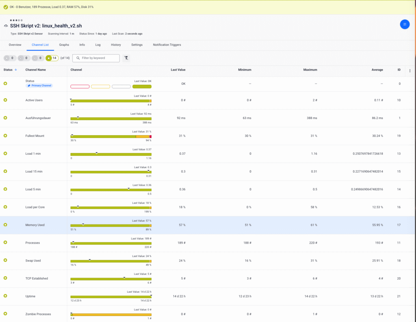This screenshot has height=322, width=416.
Task: Click the Zombie Processes yellow gauge bar
Action: 111,315
